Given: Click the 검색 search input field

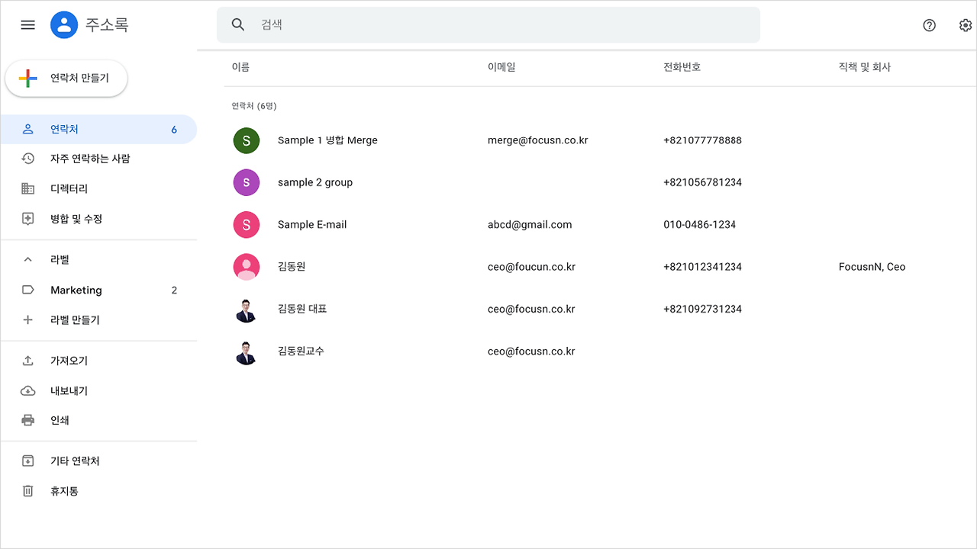Looking at the screenshot, I should pyautogui.click(x=488, y=24).
